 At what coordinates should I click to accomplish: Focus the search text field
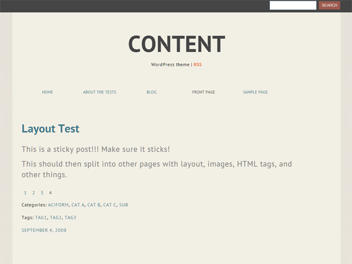coord(293,5)
